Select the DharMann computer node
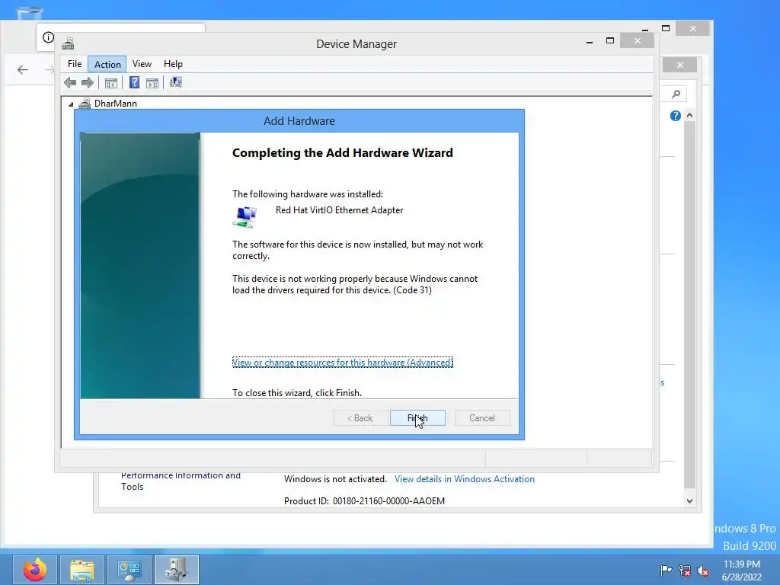The width and height of the screenshot is (780, 585). click(x=116, y=104)
